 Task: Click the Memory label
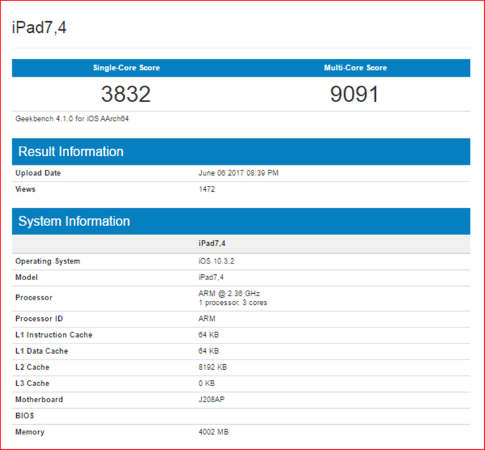point(30,432)
